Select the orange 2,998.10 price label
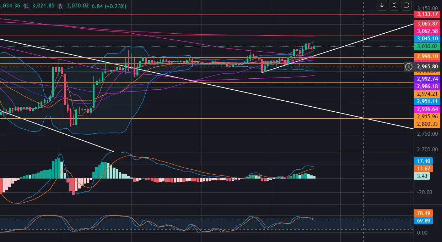Viewport: 442px width, 242px height. [x=427, y=56]
